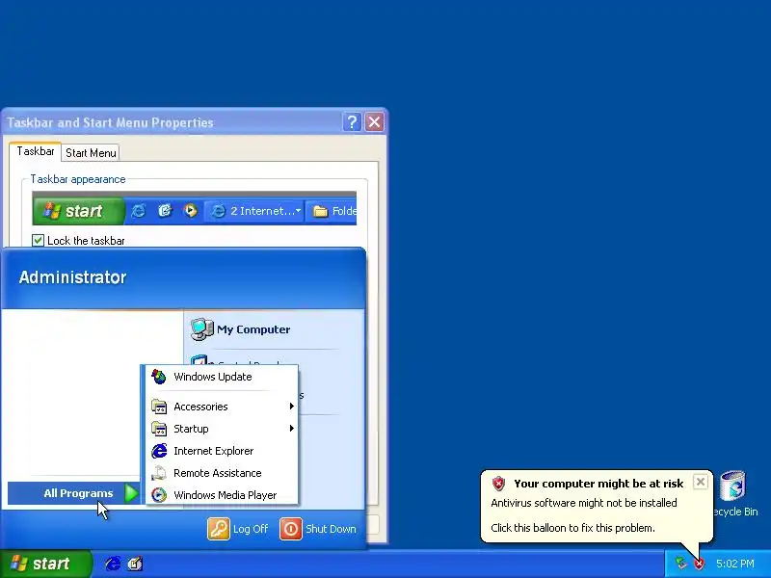Click the Log Off text
Screen dimensions: 771x578
click(251, 529)
